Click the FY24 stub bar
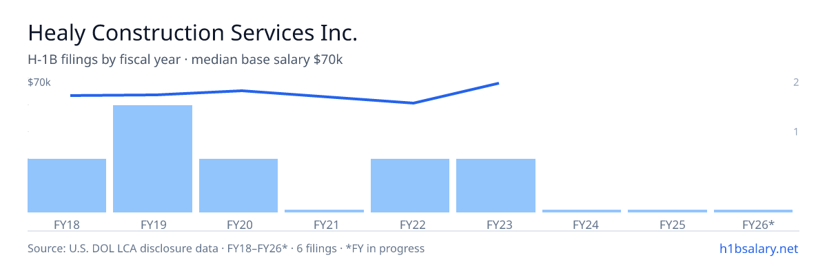 [x=582, y=211]
